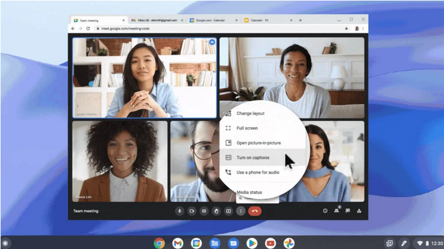Choose Full screen from the menu
The image size is (444, 249).
[x=247, y=128]
